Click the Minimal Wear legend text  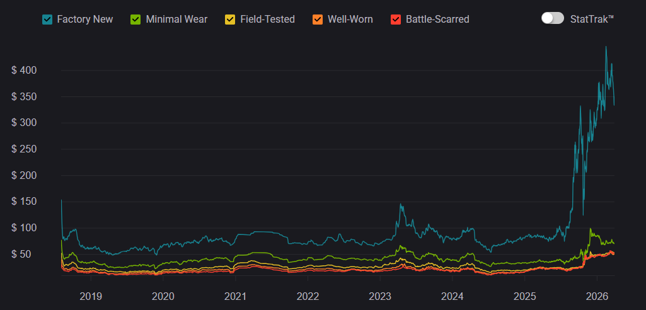(x=176, y=19)
